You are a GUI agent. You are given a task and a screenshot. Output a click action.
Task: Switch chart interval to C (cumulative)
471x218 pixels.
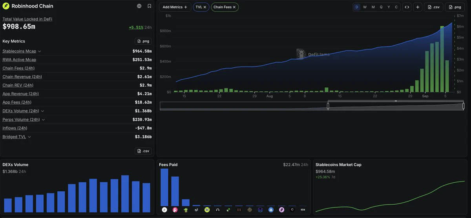point(396,7)
